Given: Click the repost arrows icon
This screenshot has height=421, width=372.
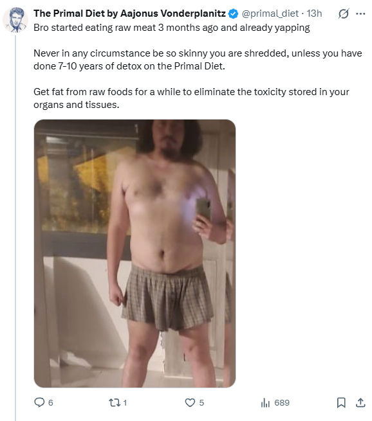Looking at the screenshot, I should pos(114,402).
